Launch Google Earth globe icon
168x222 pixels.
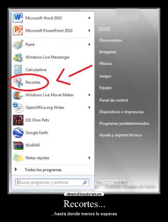click(18, 133)
